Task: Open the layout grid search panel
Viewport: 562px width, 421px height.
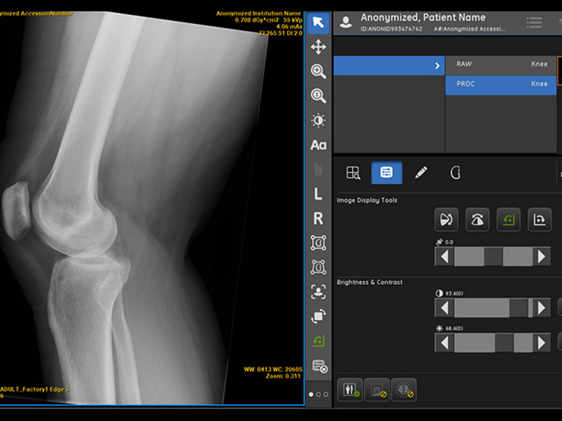Action: tap(353, 173)
